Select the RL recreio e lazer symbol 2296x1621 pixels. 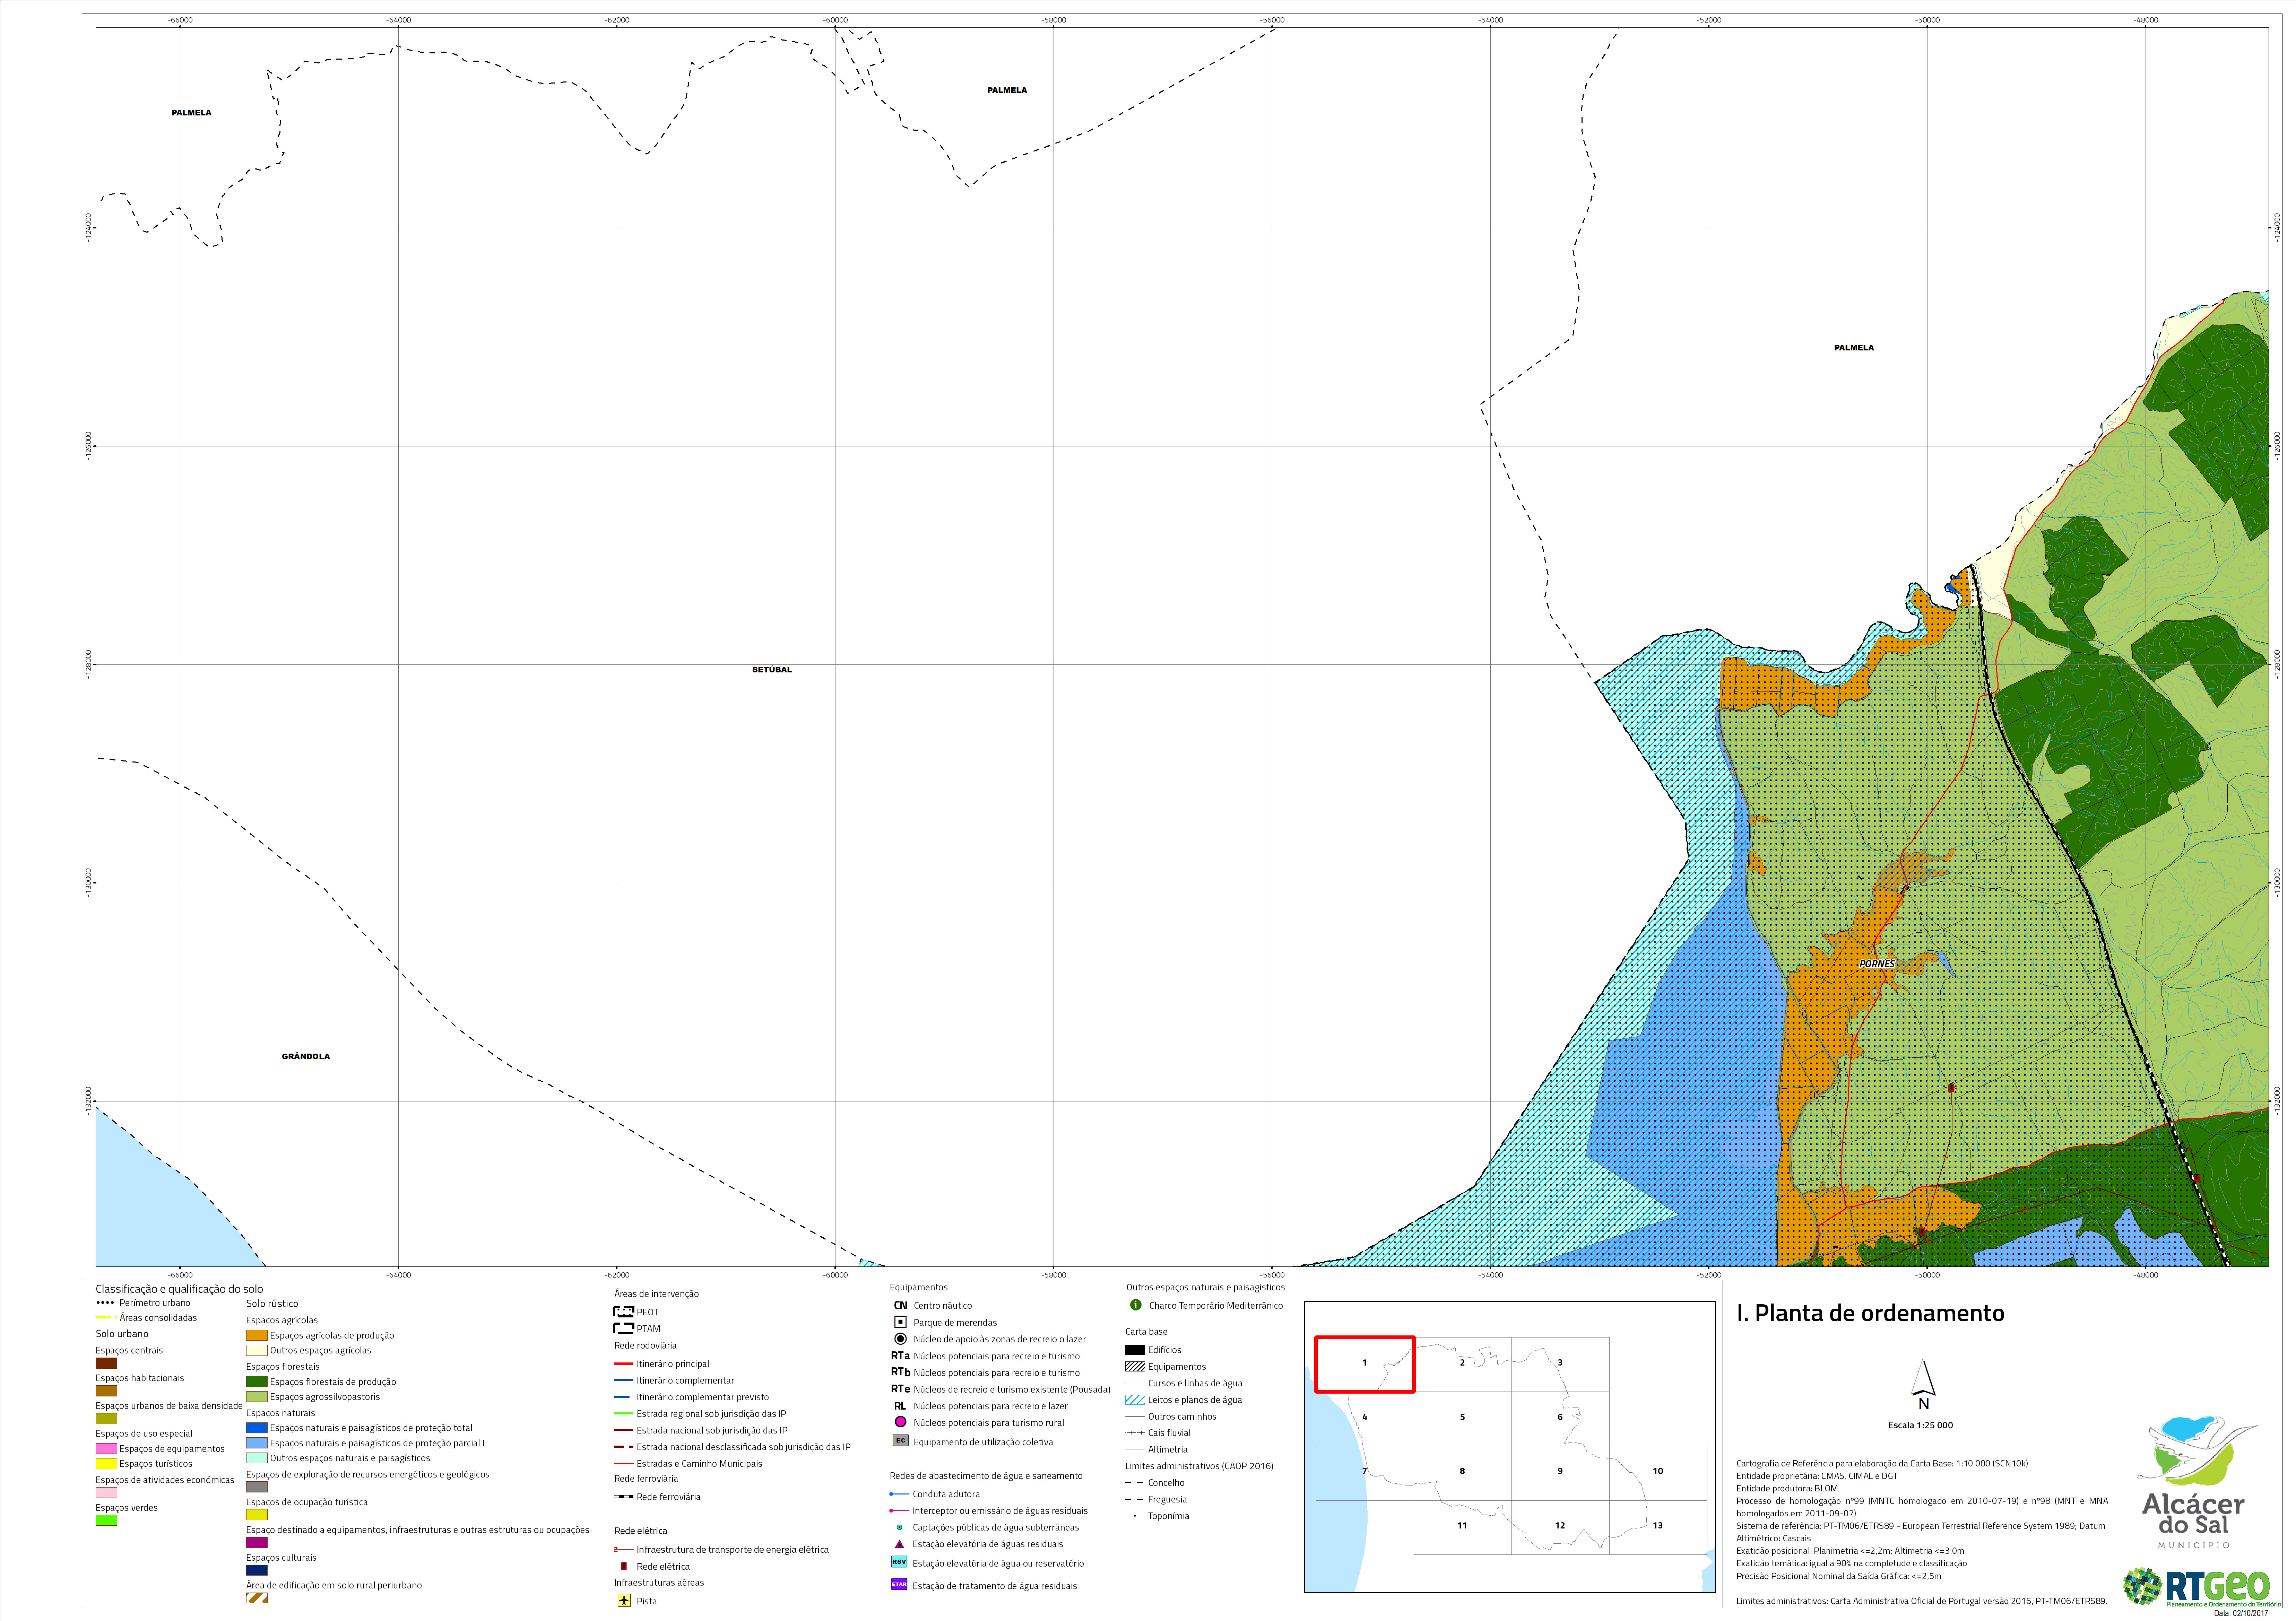[x=900, y=1406]
